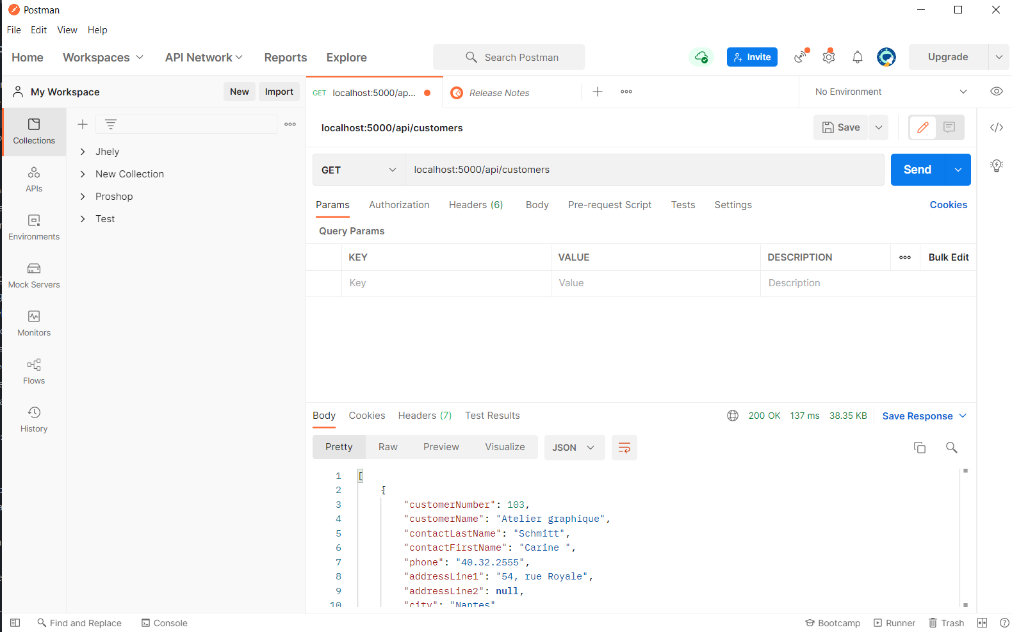Open the Save options dropdown arrow
The height and width of the screenshot is (632, 1012).
point(879,127)
